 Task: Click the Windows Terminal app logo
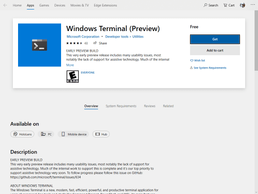coord(40,45)
